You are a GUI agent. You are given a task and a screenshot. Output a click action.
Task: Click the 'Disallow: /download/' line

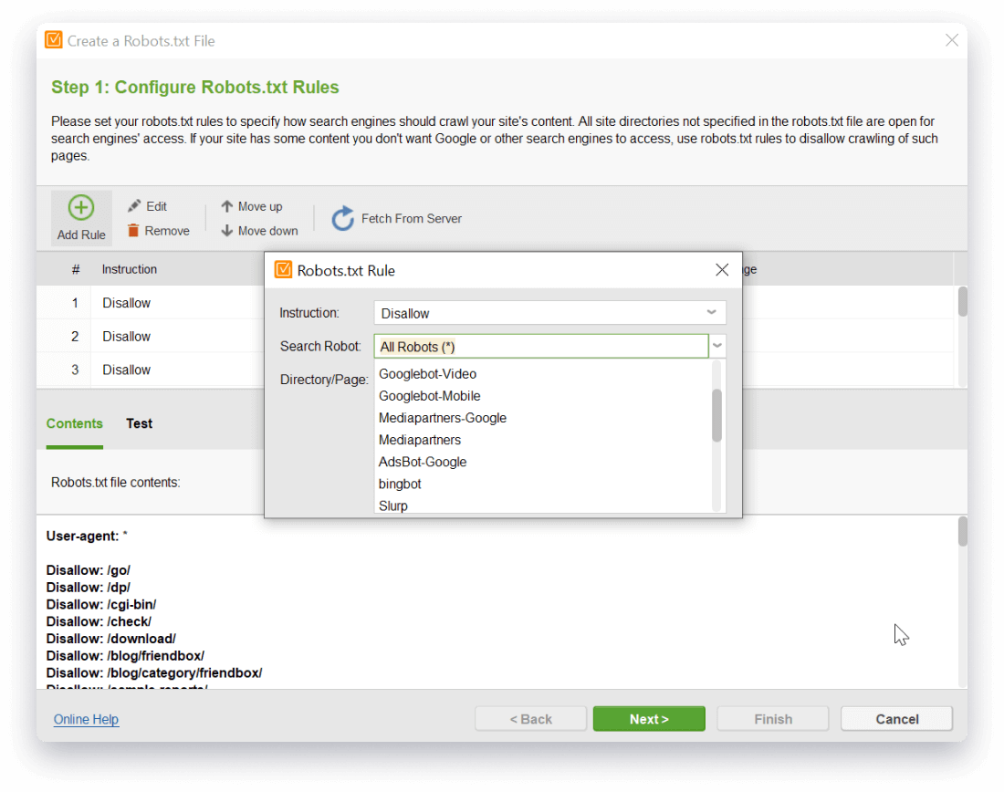[110, 639]
